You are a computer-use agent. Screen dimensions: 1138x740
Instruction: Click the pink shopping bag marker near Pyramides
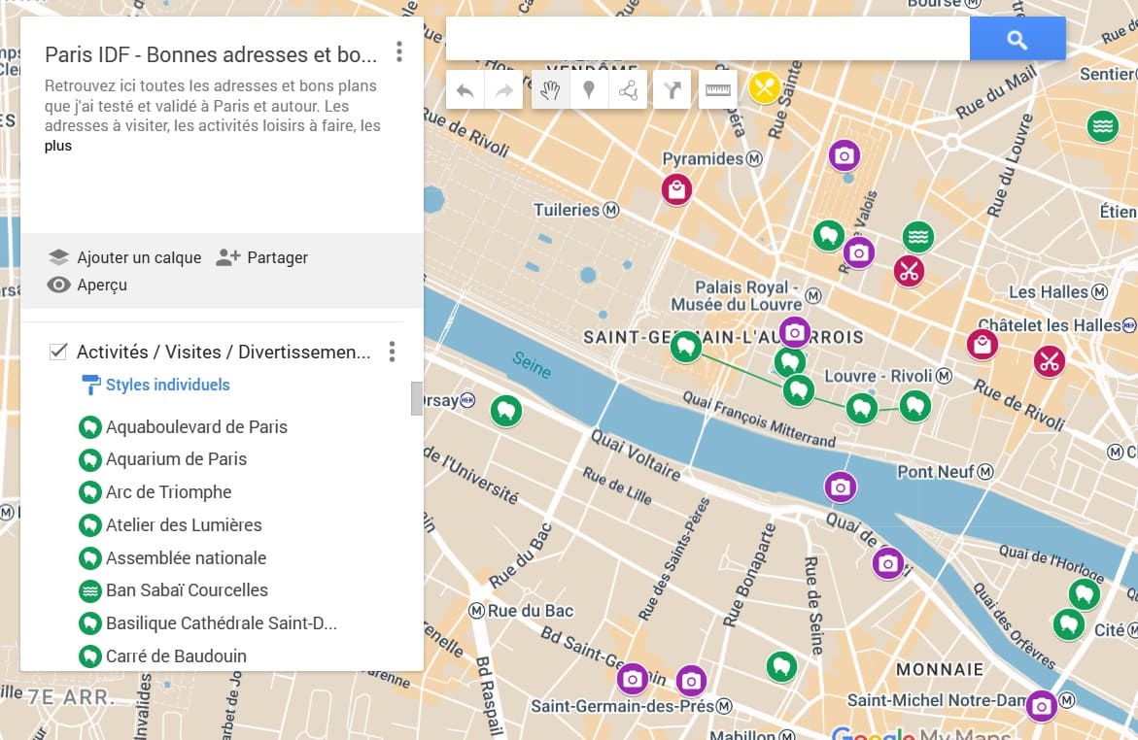click(x=676, y=190)
